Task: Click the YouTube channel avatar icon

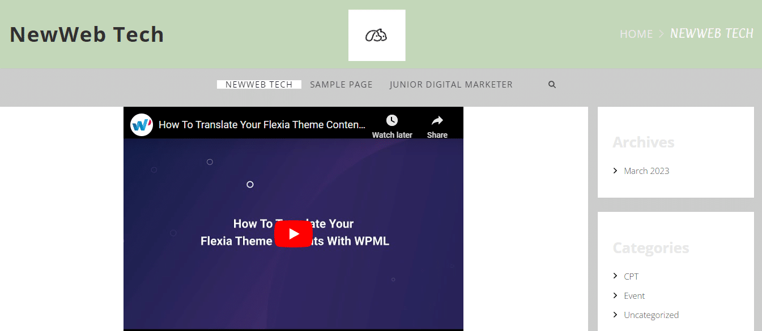Action: coord(142,125)
